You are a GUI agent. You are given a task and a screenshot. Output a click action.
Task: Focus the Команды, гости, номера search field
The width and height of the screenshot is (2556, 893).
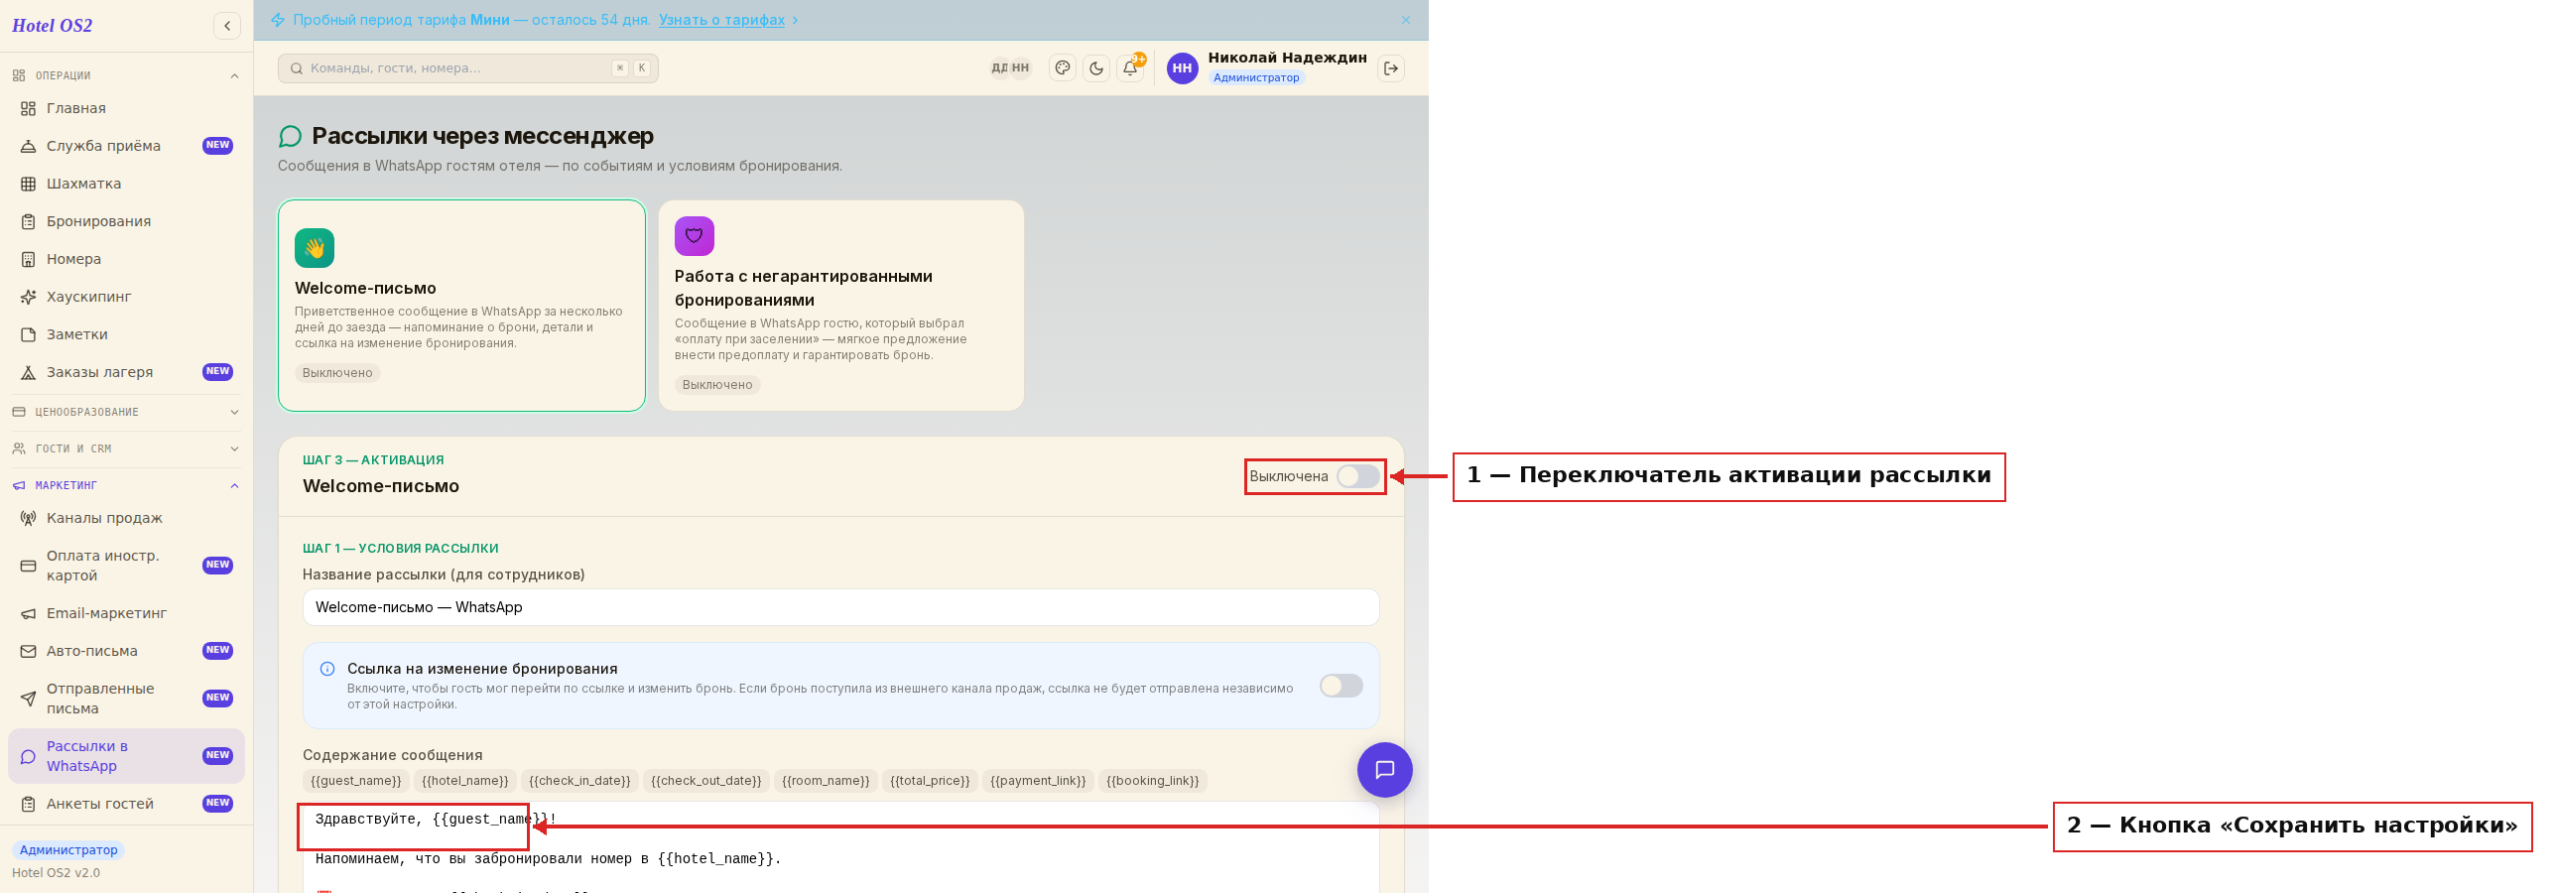click(x=468, y=68)
